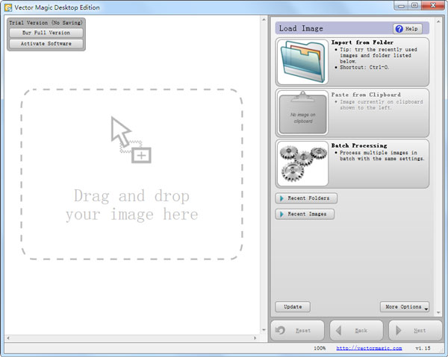Viewport: 448px width, 357px height.
Task: Open the vectormagic.com link
Action: pos(369,348)
